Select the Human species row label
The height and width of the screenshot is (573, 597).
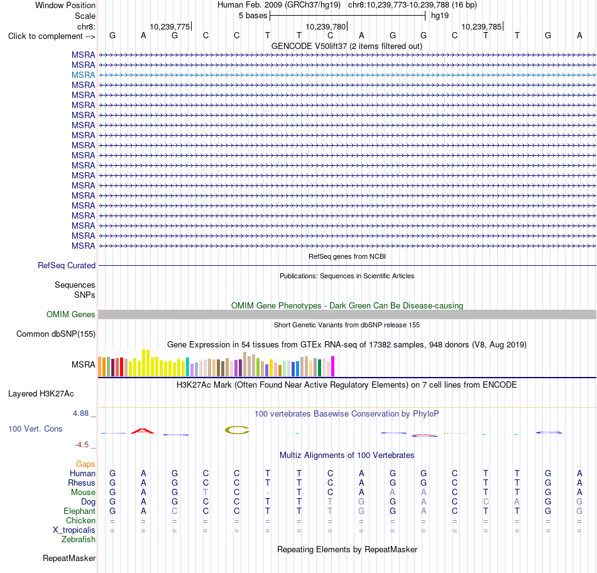(x=82, y=473)
